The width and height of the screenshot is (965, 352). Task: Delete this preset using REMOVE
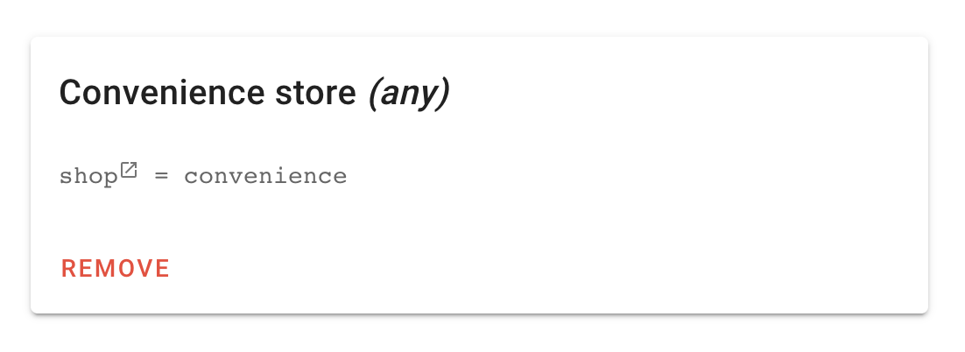click(x=115, y=268)
